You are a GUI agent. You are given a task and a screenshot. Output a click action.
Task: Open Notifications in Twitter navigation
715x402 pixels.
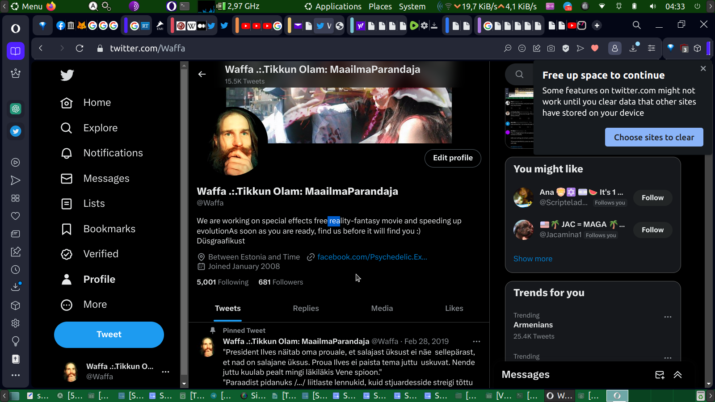(102, 153)
